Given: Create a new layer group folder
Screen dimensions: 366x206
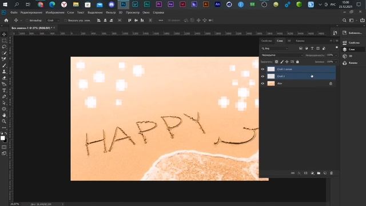Looking at the screenshot, I should pyautogui.click(x=319, y=173).
